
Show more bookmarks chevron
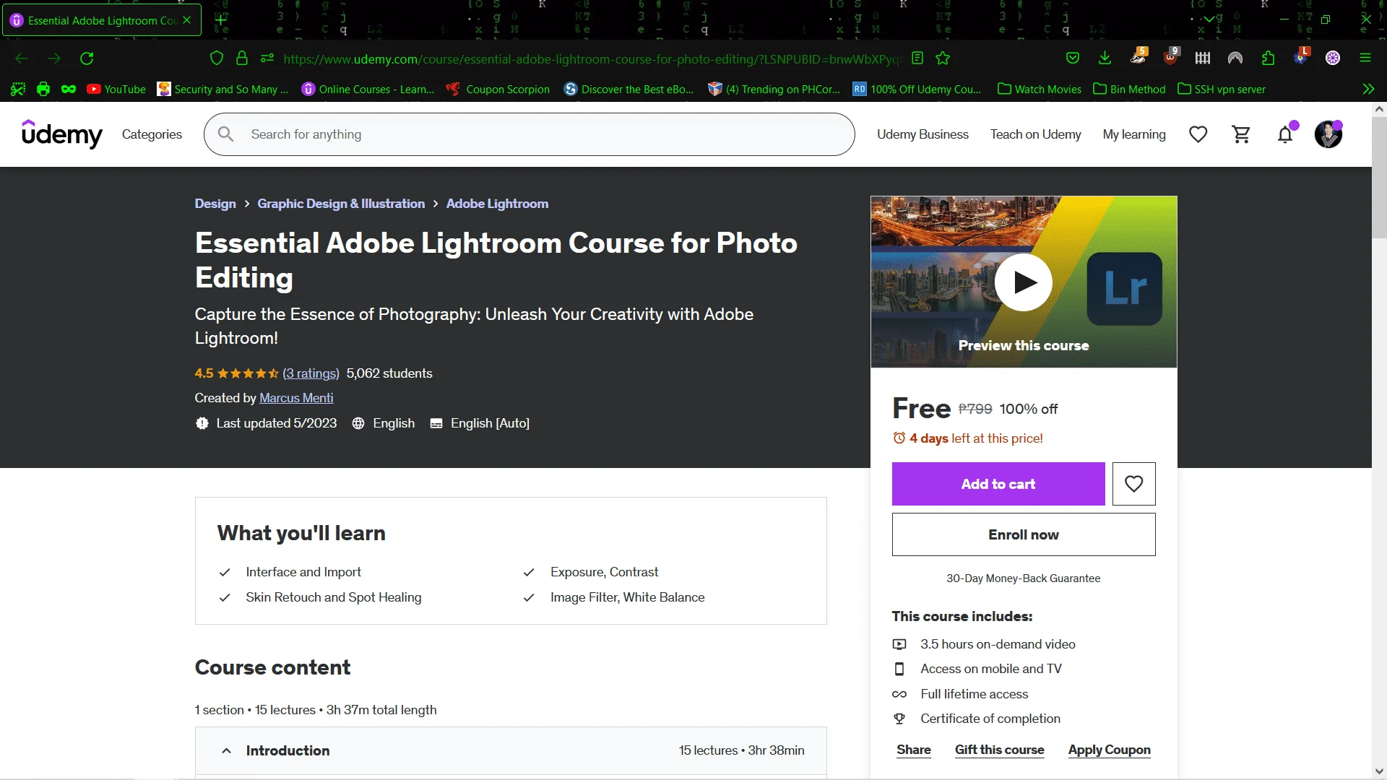1368,89
